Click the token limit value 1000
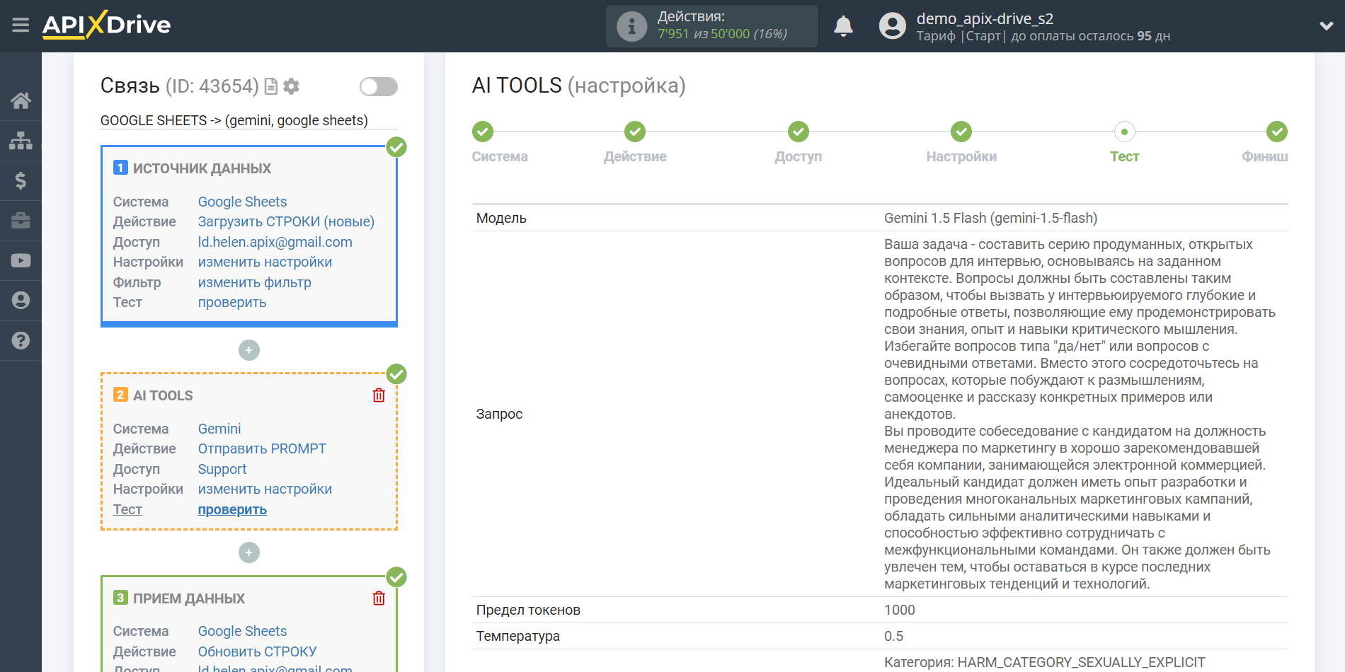 (x=899, y=610)
